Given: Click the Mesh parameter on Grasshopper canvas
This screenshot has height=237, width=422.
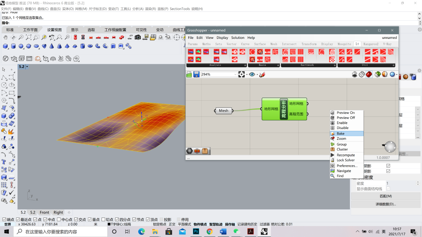Looking at the screenshot, I should (x=224, y=111).
